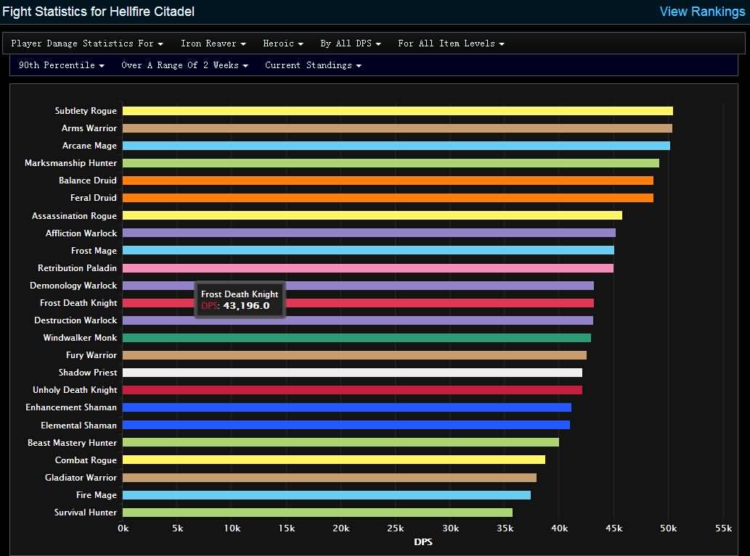The height and width of the screenshot is (556, 750).
Task: Click the Survival Hunter axis label
Action: coord(85,512)
